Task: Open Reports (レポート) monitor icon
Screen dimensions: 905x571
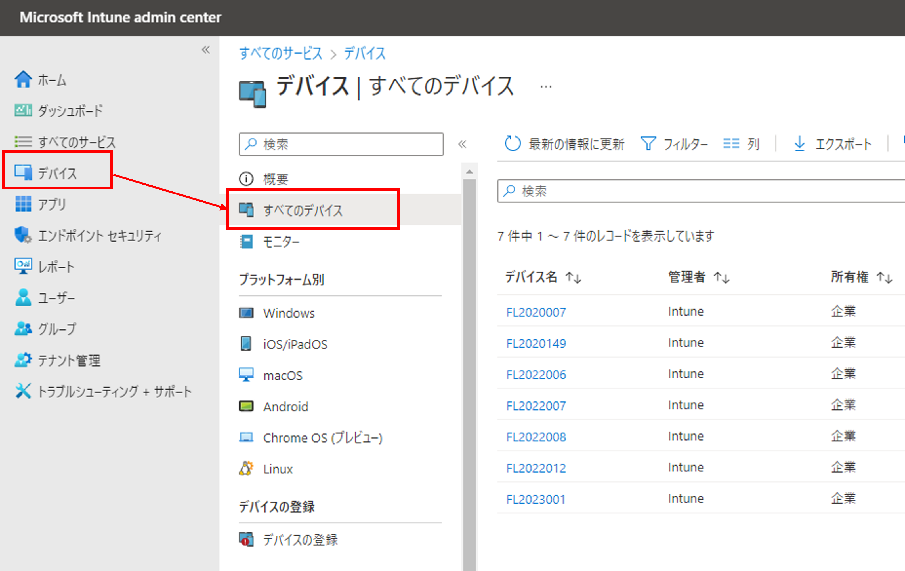Action: (x=23, y=266)
